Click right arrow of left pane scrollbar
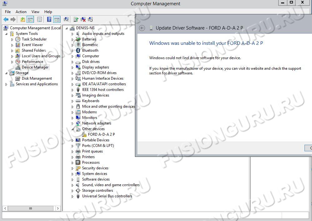Screen dimensions: 312x221 coord(58,208)
